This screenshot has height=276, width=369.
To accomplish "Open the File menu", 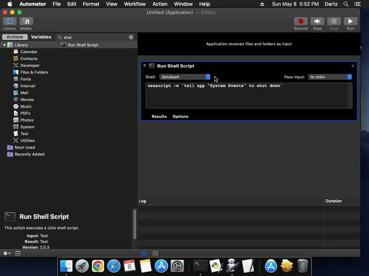I will click(57, 4).
